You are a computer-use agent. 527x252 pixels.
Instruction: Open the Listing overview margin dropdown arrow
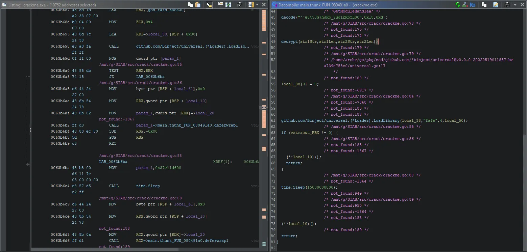pos(257,5)
